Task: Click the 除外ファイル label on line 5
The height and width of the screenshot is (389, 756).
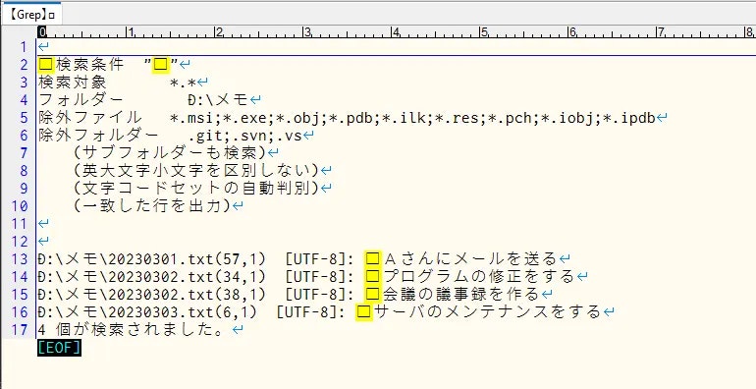Action: point(90,117)
